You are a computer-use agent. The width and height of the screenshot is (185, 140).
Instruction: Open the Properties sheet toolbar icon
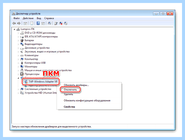tap(32, 23)
